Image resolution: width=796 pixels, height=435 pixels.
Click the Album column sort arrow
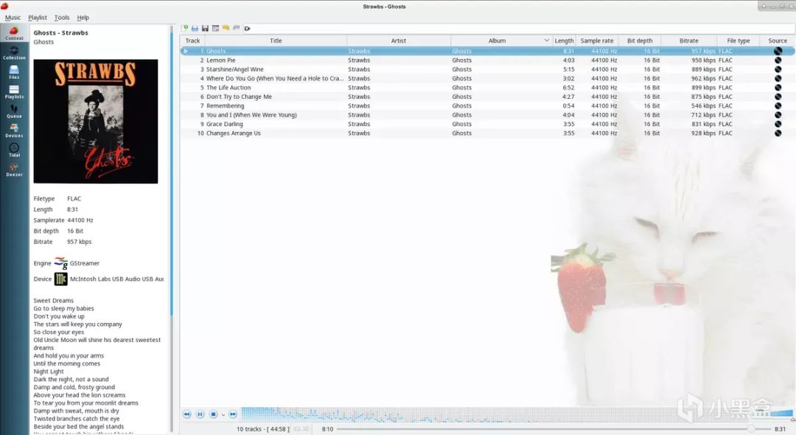pyautogui.click(x=546, y=40)
